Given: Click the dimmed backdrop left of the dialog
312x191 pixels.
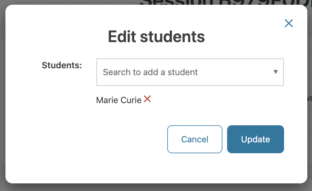Looking at the screenshot, I should pyautogui.click(x=3, y=95).
